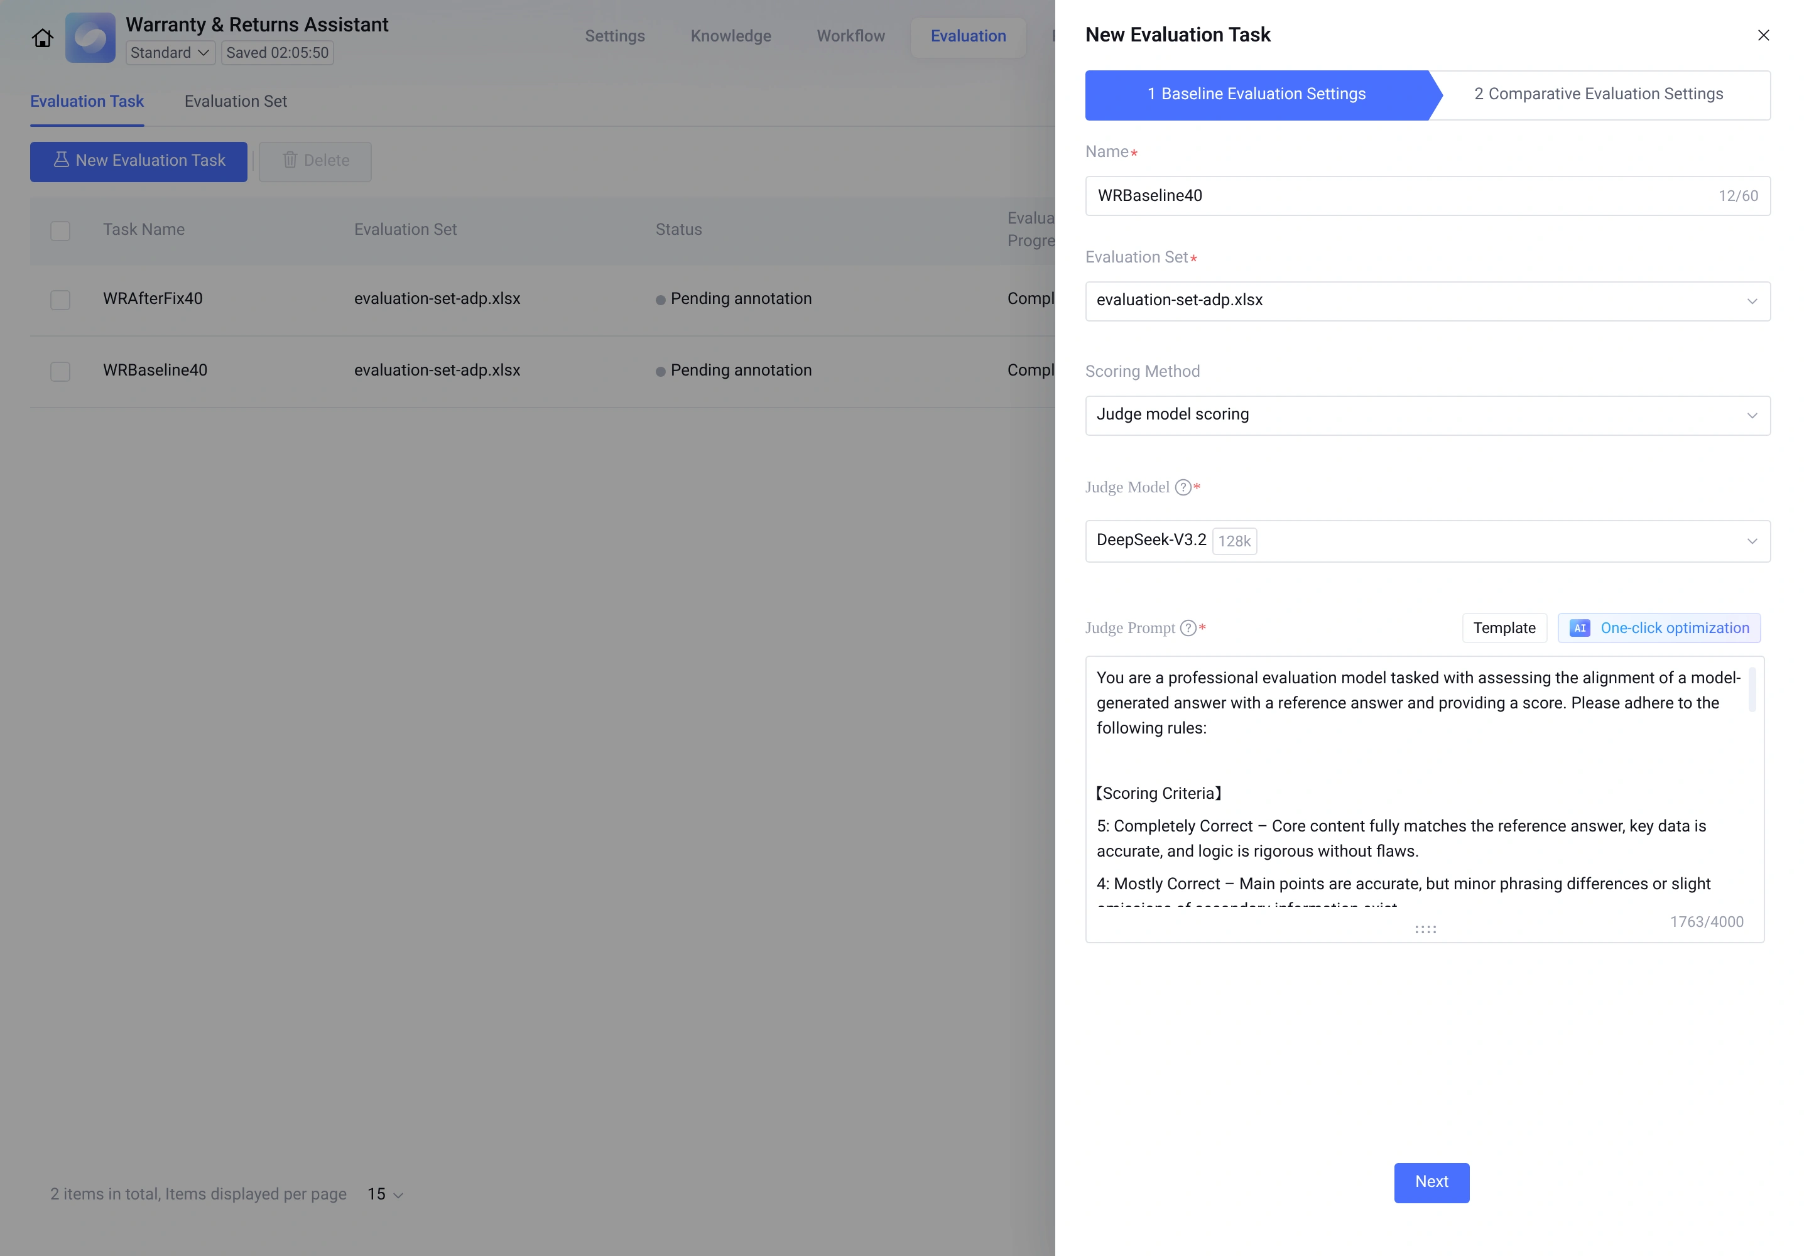Open the Judge Prompt help tooltip icon
Viewport: 1809px width, 1256px height.
click(x=1188, y=628)
